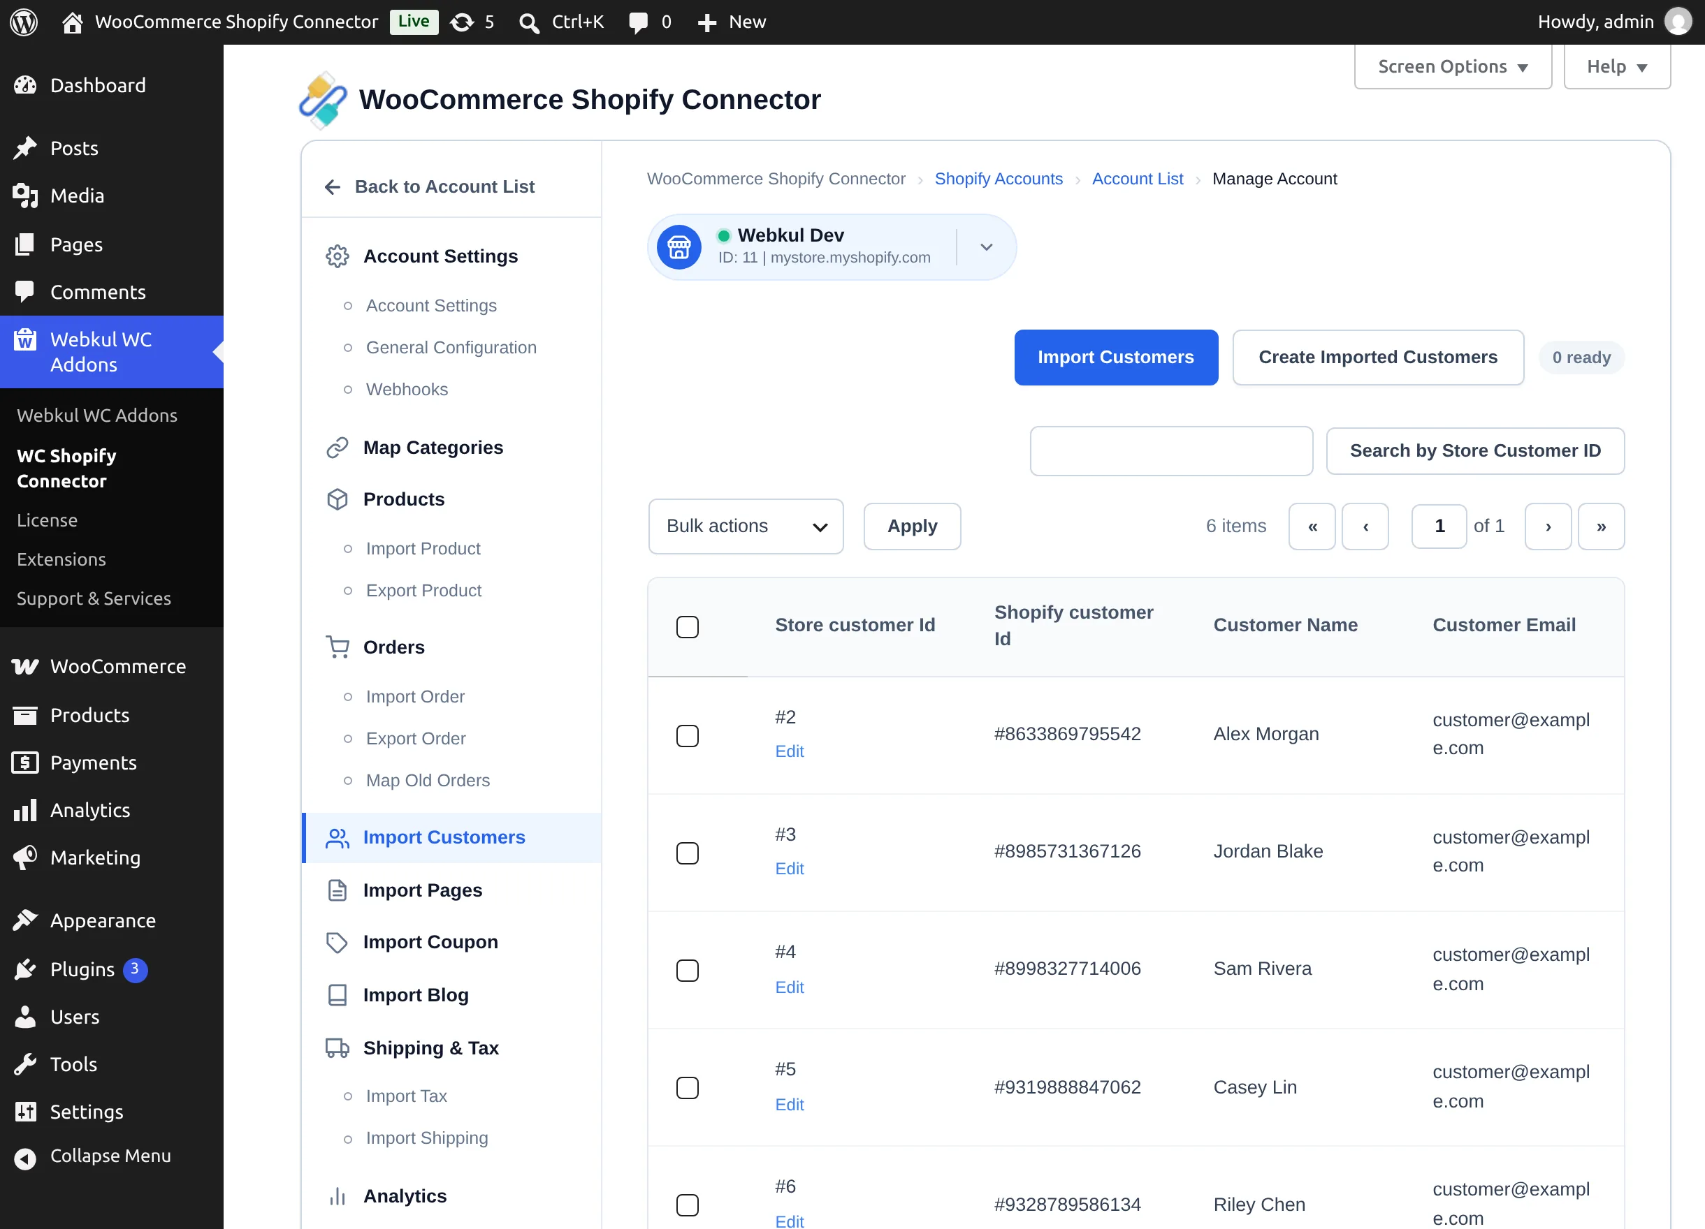Check the box for Jordan Blake row
Image resolution: width=1705 pixels, height=1229 pixels.
coord(687,853)
